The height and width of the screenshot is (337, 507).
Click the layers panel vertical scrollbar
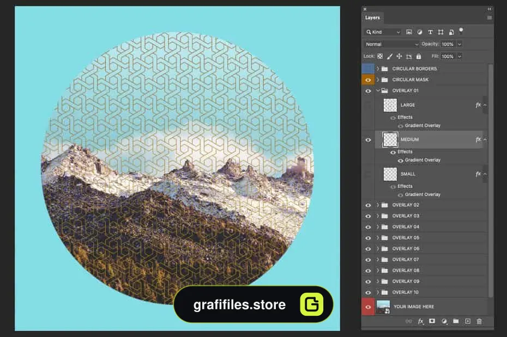point(491,181)
